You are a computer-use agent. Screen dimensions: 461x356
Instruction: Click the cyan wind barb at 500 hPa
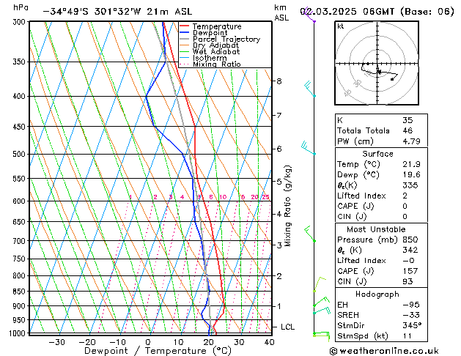pos(309,148)
